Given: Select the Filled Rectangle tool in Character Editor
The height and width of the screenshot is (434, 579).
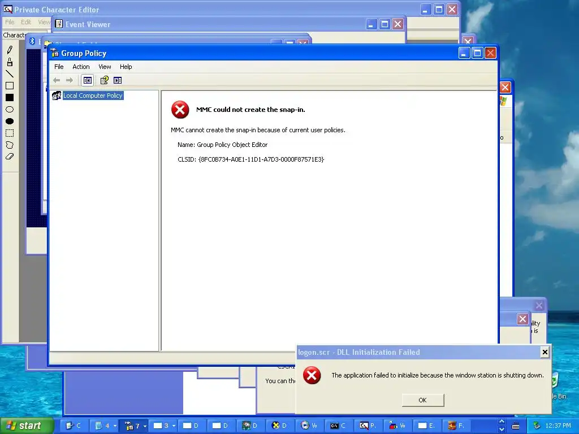Looking at the screenshot, I should point(10,97).
